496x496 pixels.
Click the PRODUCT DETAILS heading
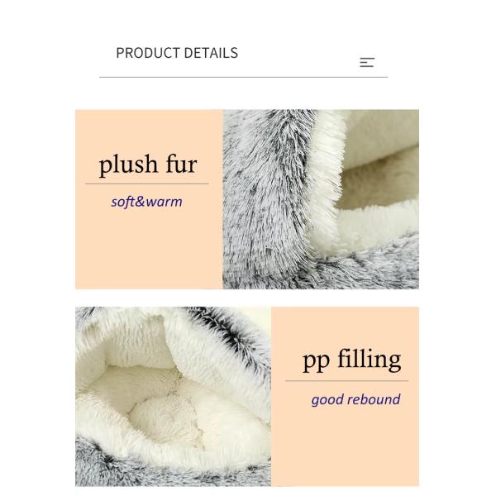tap(177, 53)
